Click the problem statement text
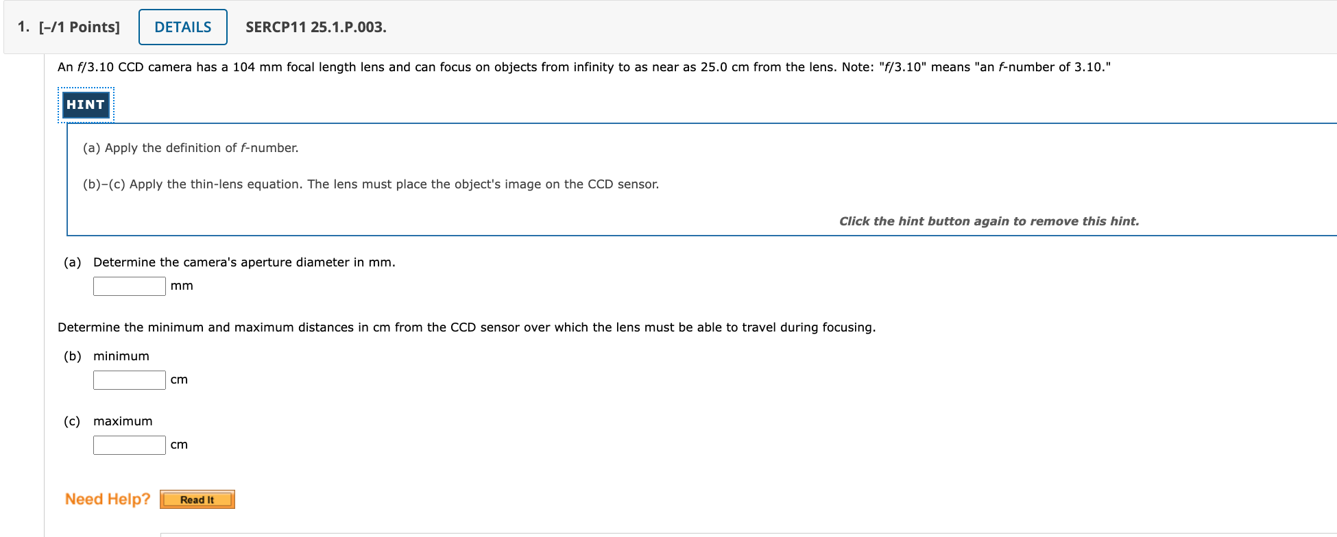Image resolution: width=1337 pixels, height=537 pixels. tap(583, 66)
